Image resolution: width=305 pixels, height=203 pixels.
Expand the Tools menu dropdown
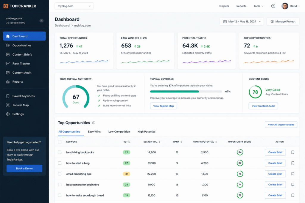click(x=258, y=6)
